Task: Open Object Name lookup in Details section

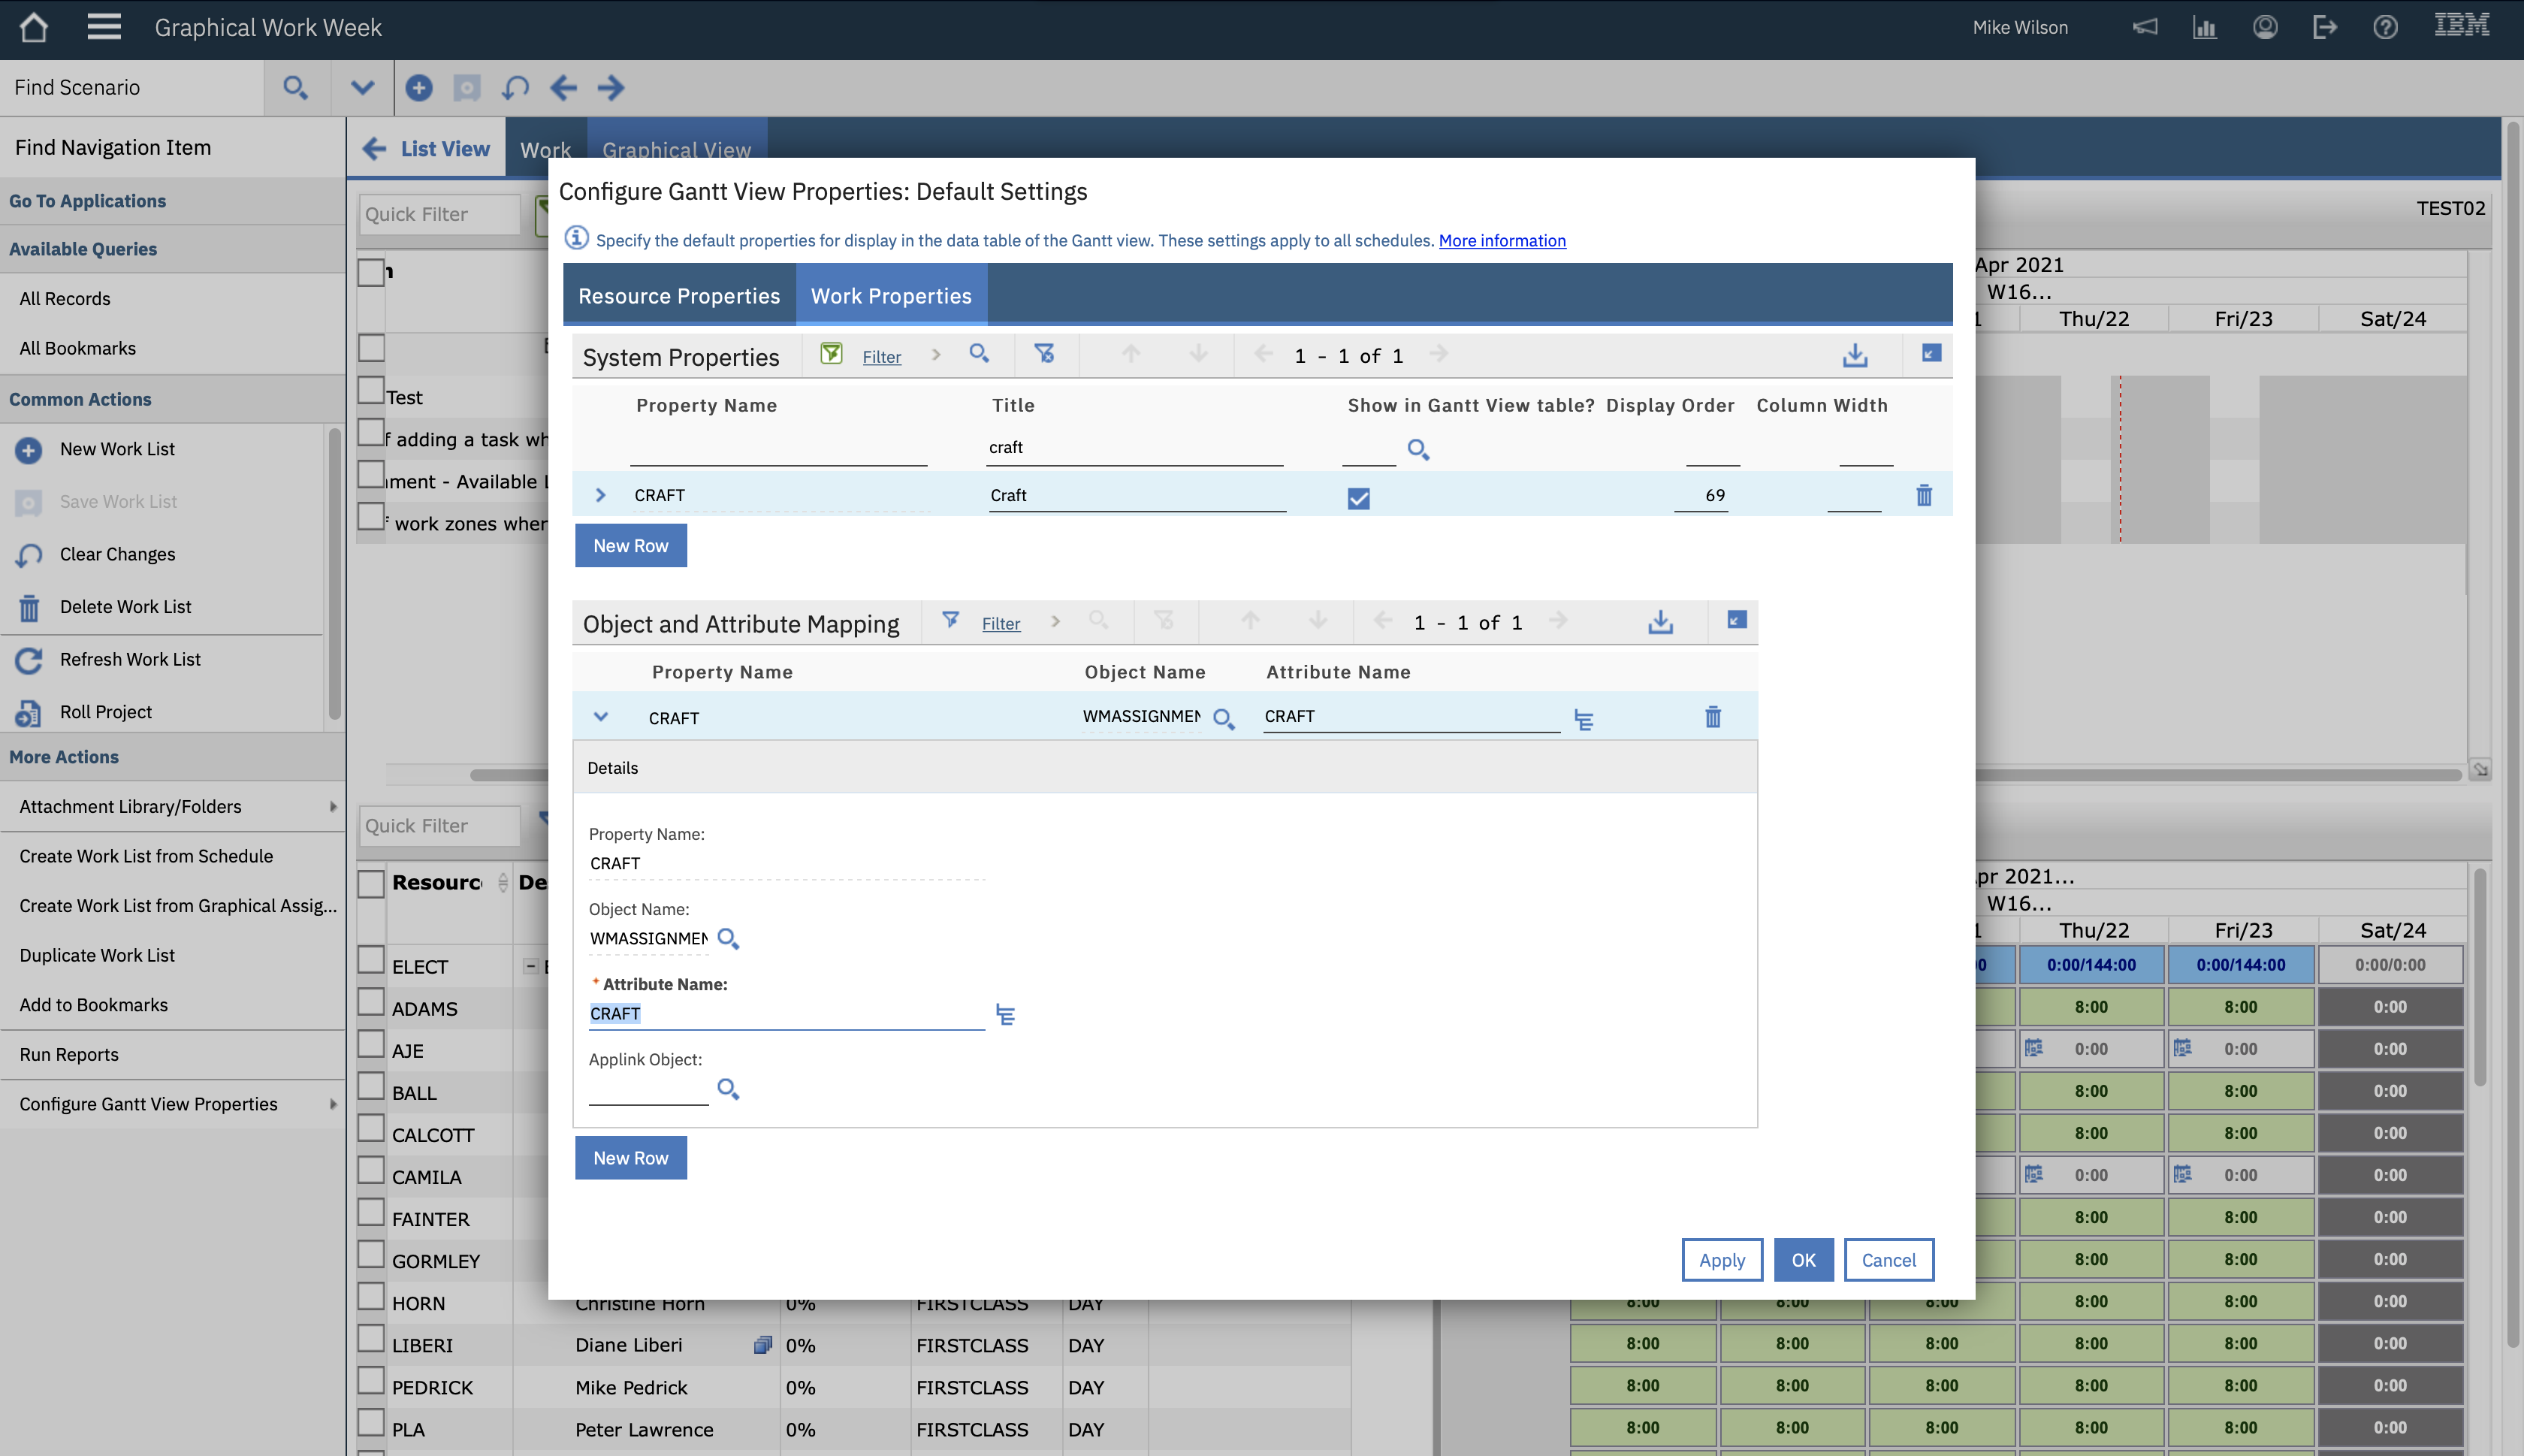Action: 728,938
